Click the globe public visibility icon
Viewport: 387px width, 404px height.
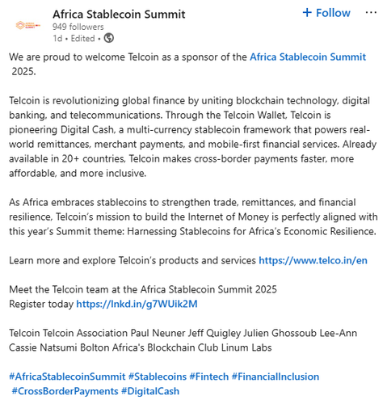pyautogui.click(x=109, y=38)
